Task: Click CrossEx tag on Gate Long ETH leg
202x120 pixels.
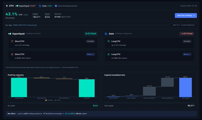Action: 187,41
